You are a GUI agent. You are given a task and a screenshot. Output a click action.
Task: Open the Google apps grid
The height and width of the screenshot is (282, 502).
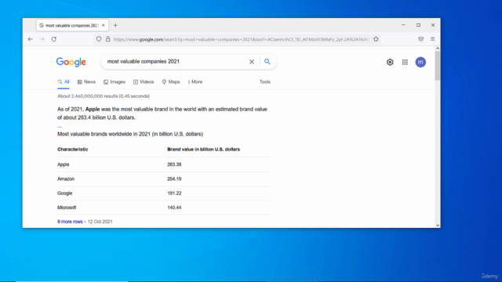point(405,62)
